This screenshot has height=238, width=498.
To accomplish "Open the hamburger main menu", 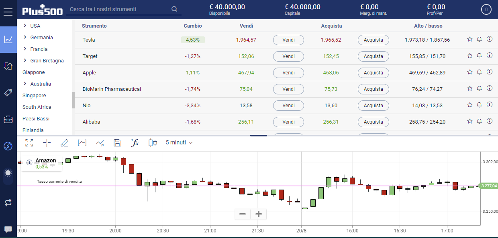I will (x=8, y=11).
